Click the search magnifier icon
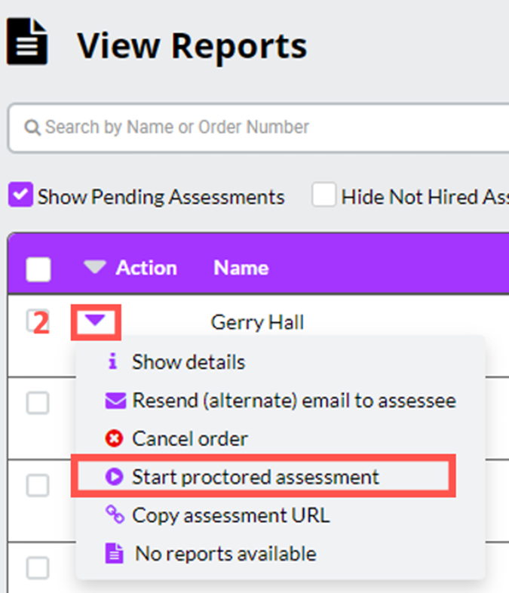Image resolution: width=509 pixels, height=593 pixels. [x=32, y=128]
